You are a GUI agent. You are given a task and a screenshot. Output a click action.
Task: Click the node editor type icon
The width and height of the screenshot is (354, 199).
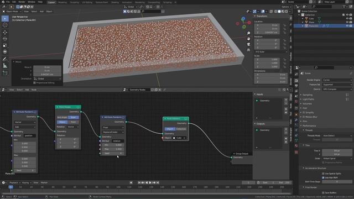(4, 90)
